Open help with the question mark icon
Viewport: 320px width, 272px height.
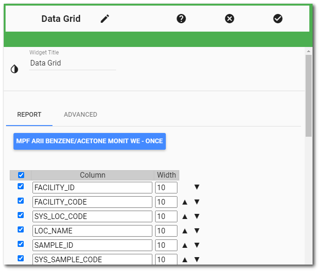coord(181,19)
